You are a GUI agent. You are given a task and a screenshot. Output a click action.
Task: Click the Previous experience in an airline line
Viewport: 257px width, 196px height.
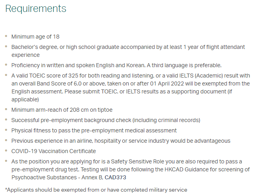tap(121, 141)
